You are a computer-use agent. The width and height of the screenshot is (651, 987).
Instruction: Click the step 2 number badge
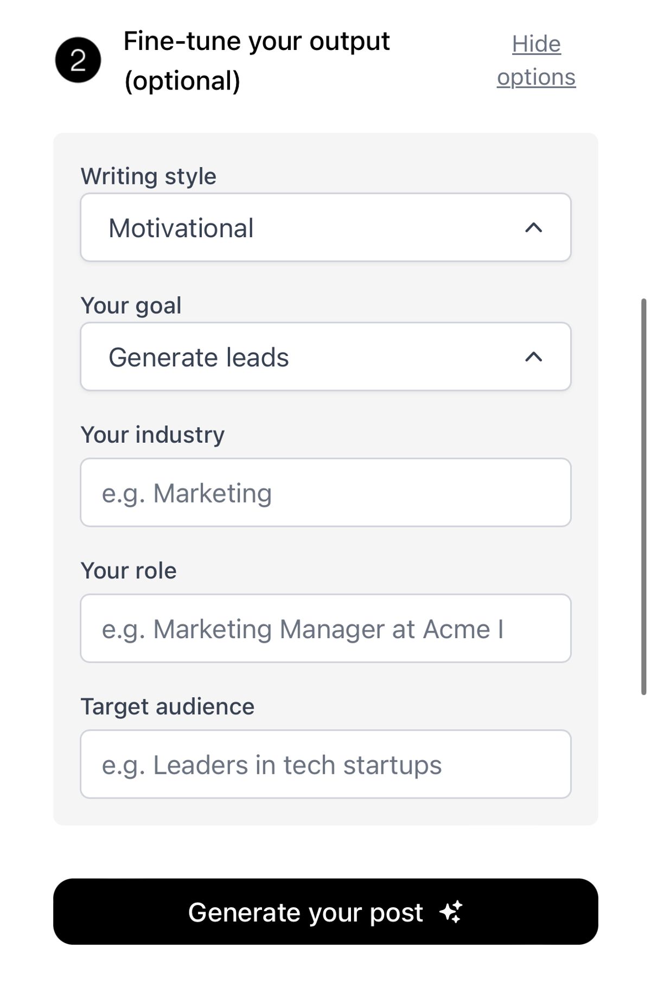(78, 60)
